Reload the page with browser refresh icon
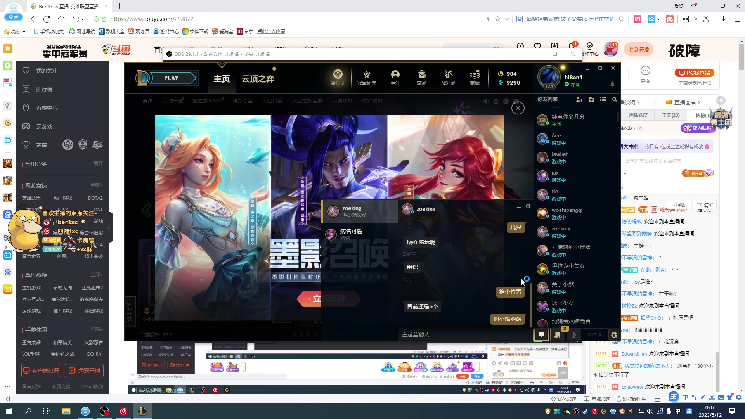 click(47, 19)
